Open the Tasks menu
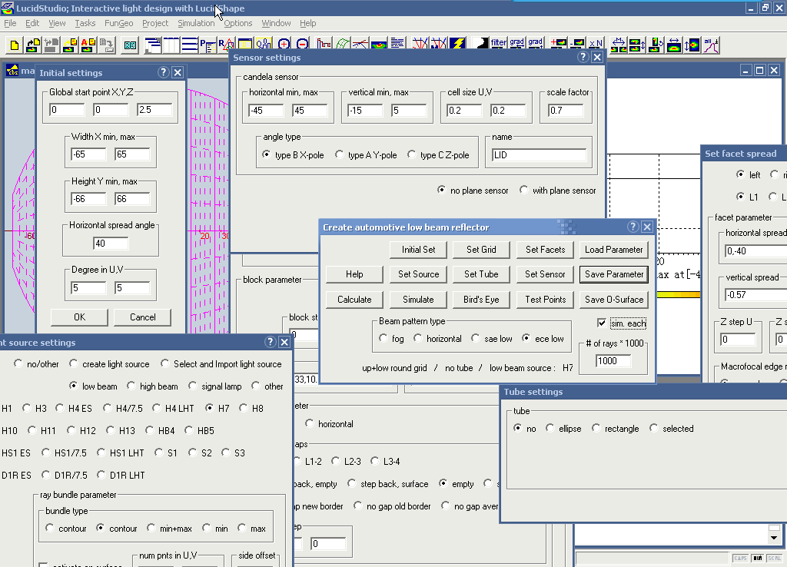787x567 pixels. tap(85, 23)
